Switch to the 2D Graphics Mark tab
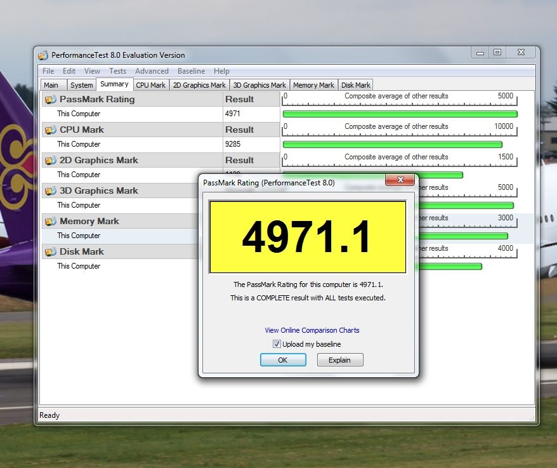The image size is (557, 468). pyautogui.click(x=199, y=85)
